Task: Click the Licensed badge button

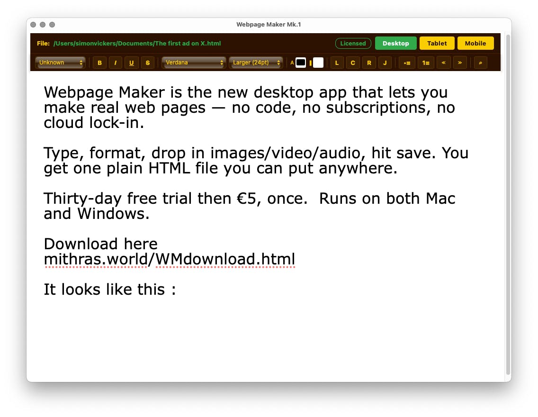Action: click(x=353, y=43)
